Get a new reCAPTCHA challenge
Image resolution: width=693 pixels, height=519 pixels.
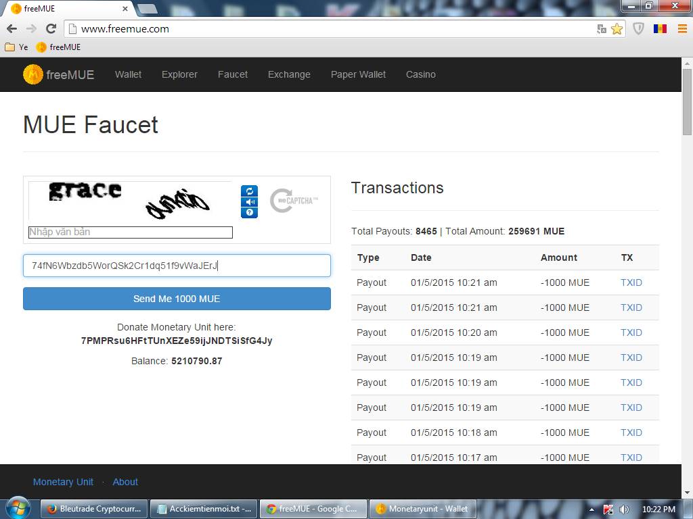tap(249, 191)
